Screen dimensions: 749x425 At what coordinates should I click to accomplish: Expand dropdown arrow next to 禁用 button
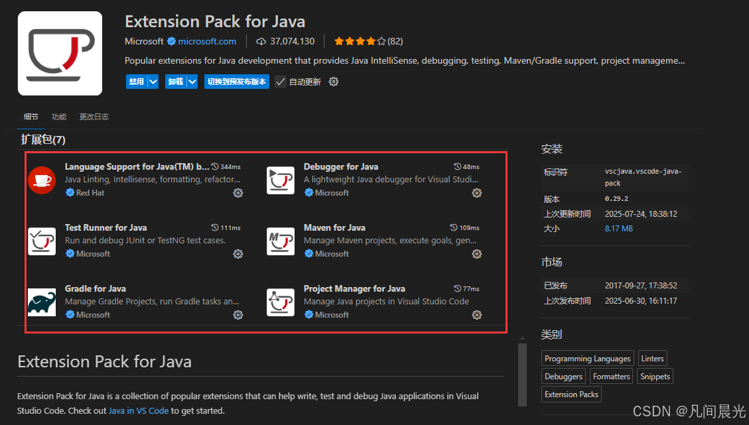pyautogui.click(x=153, y=82)
